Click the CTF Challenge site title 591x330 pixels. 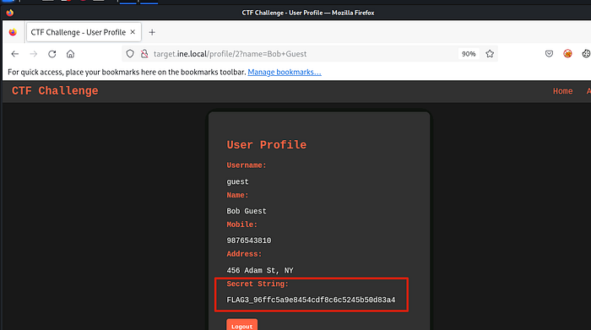coord(55,91)
